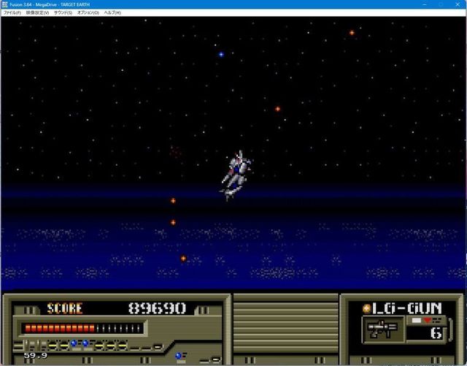Click the ammo count 6
This screenshot has width=467, height=366.
click(436, 333)
